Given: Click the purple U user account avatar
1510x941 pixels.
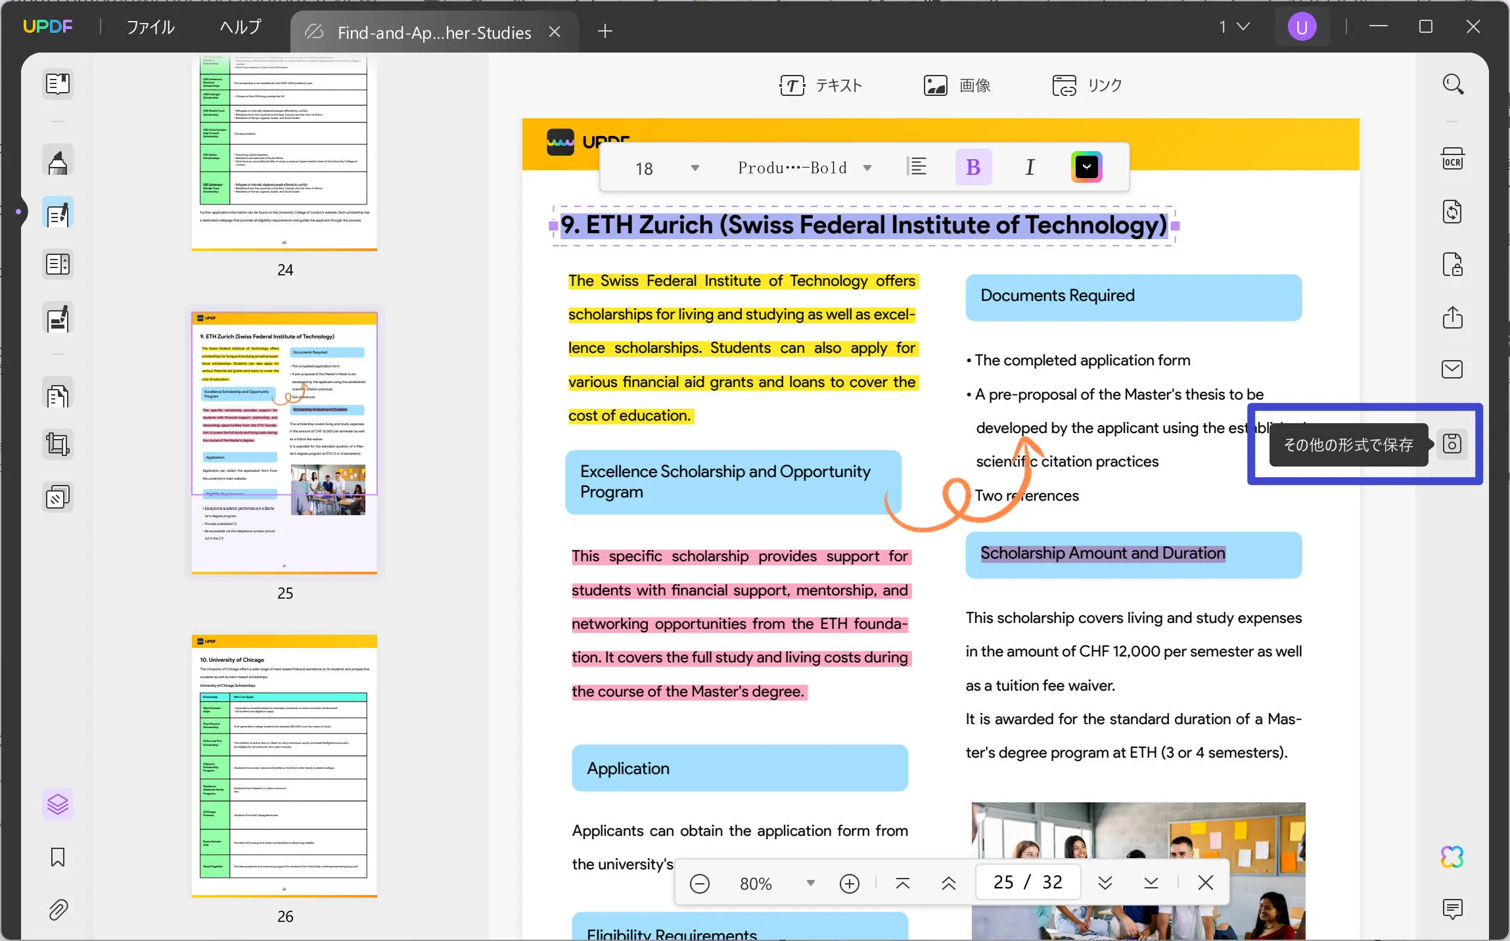Looking at the screenshot, I should pyautogui.click(x=1302, y=27).
